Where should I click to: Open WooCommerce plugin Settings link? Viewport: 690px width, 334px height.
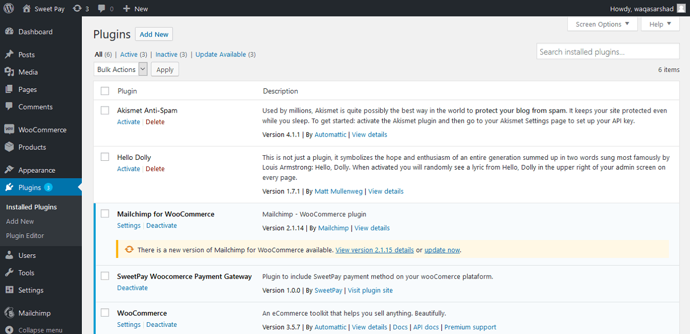tap(129, 325)
